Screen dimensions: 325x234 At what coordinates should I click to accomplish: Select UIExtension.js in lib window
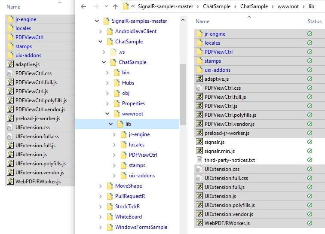tap(220, 196)
